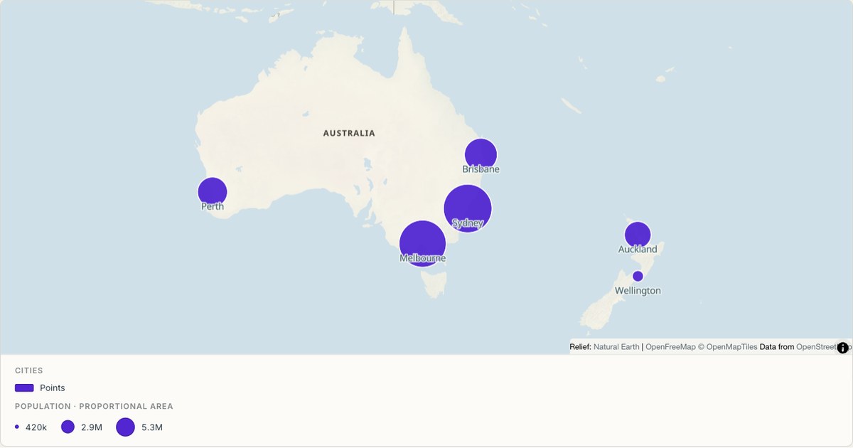This screenshot has height=448, width=853.
Task: Click the Perth city circle
Action: point(212,192)
